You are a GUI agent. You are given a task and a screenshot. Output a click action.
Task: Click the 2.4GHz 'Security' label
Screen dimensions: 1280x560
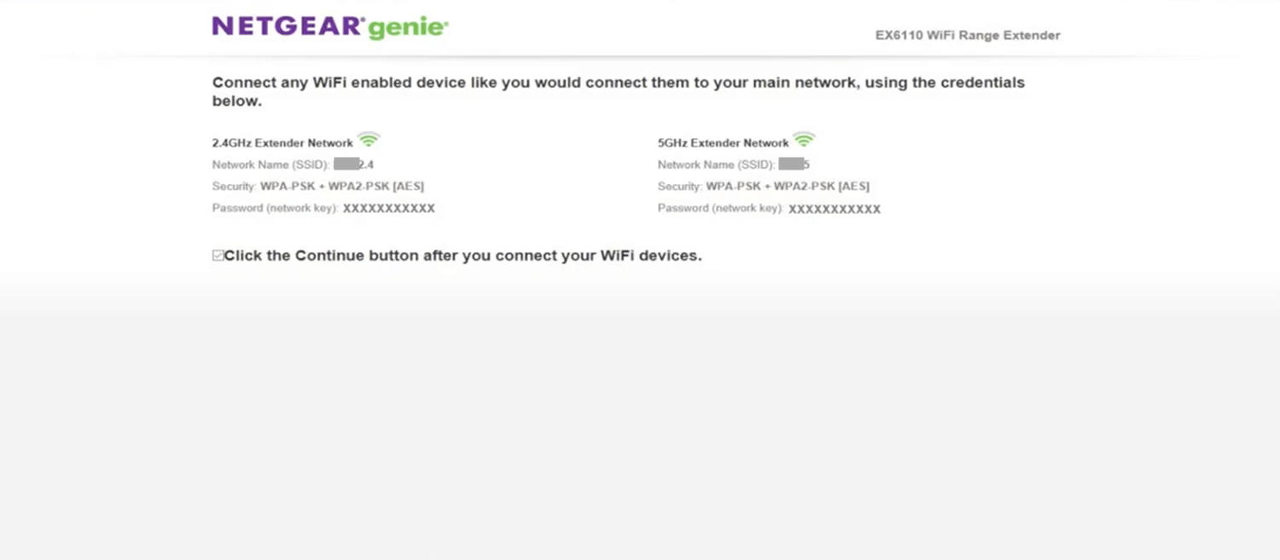click(234, 186)
